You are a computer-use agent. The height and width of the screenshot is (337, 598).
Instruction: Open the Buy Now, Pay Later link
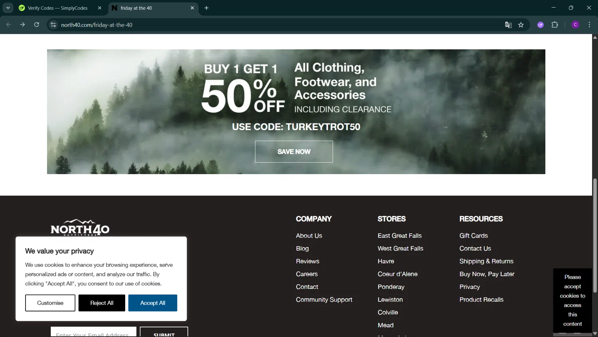click(x=487, y=274)
